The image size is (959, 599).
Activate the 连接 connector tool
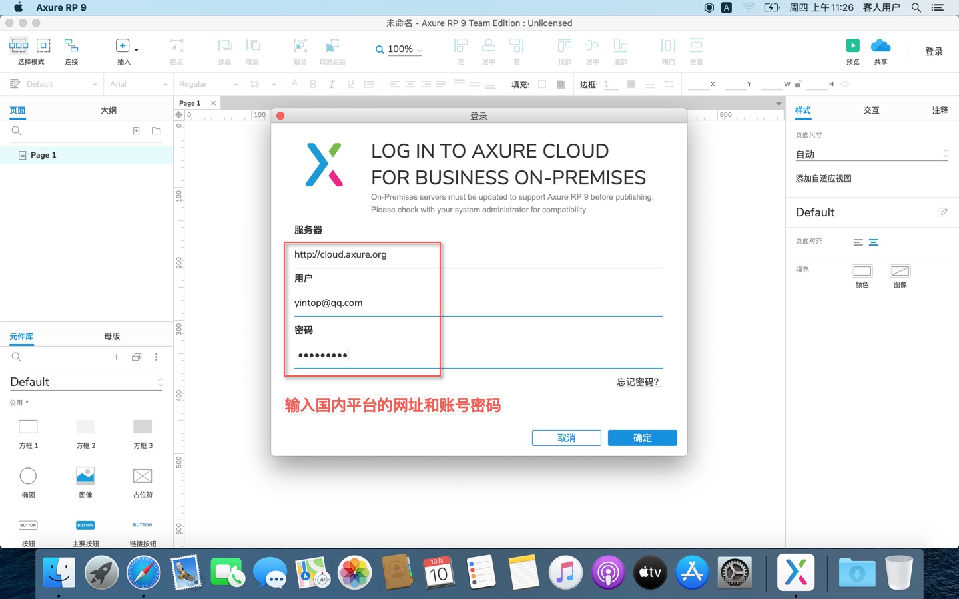point(71,45)
